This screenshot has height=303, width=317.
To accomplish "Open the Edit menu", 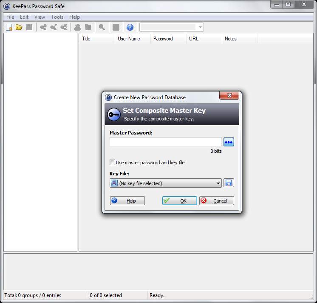I will [24, 17].
